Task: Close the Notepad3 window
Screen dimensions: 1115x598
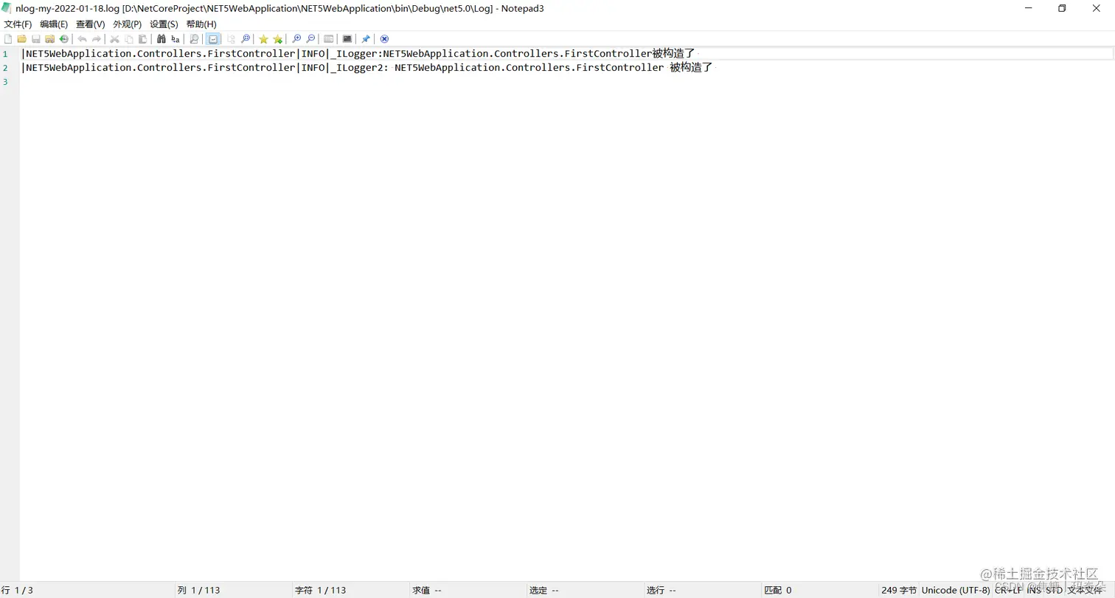Action: coord(1097,8)
